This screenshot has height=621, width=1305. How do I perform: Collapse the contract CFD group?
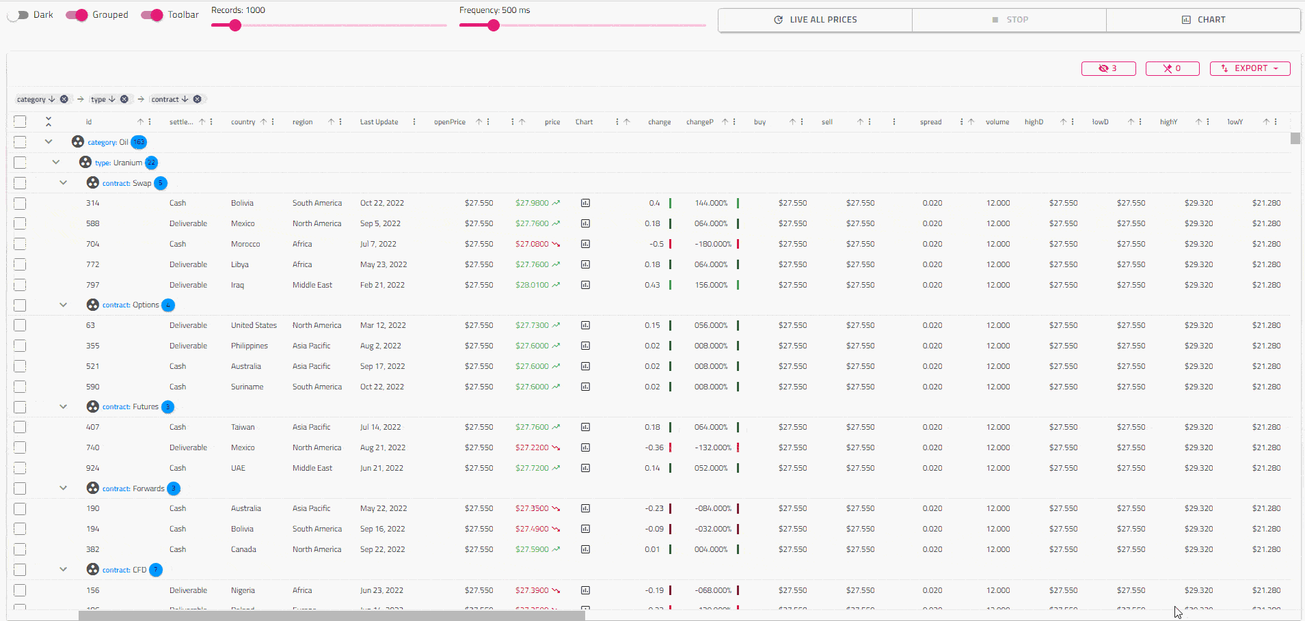click(x=64, y=570)
